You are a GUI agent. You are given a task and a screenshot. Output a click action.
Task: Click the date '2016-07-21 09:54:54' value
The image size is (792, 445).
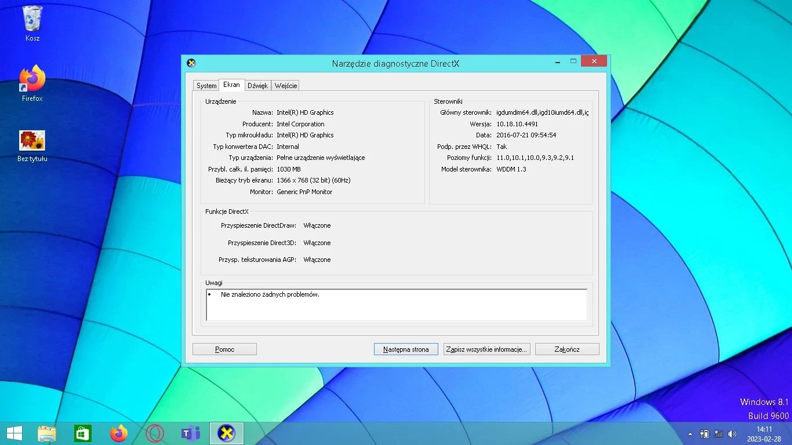point(526,135)
